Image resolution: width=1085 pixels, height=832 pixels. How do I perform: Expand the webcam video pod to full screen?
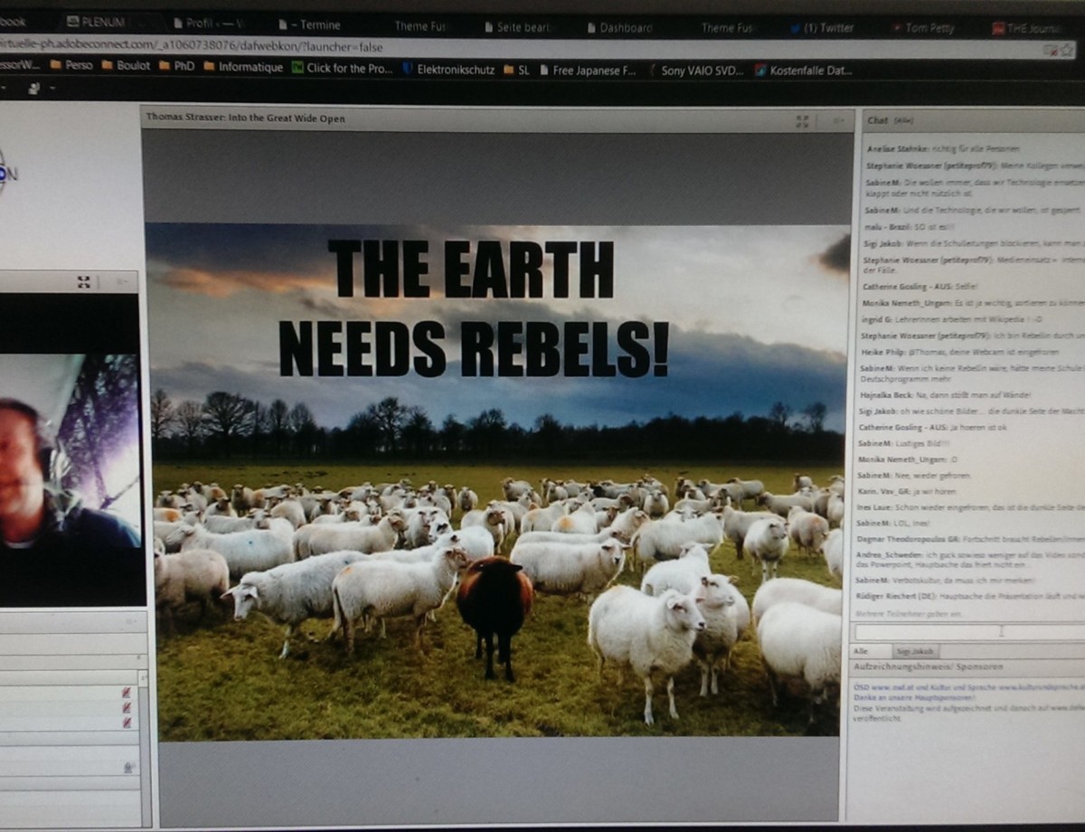[x=83, y=282]
